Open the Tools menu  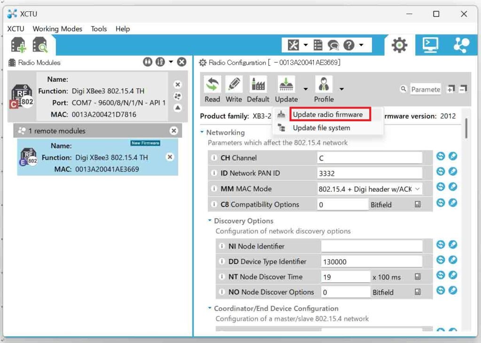(x=99, y=29)
